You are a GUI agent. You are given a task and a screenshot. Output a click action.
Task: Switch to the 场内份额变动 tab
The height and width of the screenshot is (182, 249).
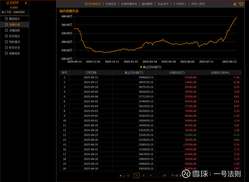pos(92,4)
